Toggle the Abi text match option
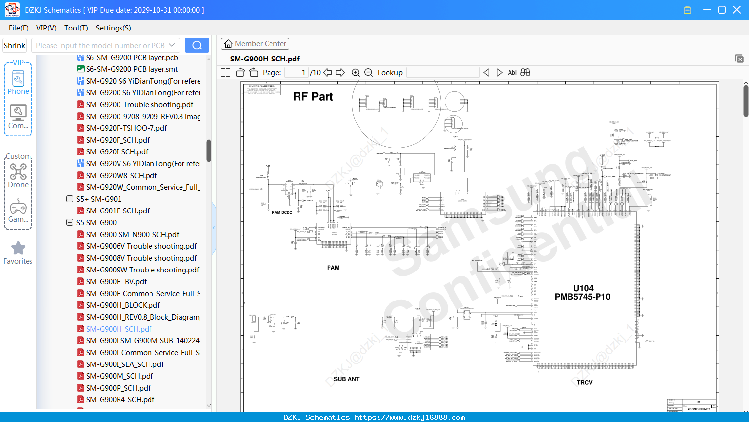Screen dimensions: 749x422 pyautogui.click(x=512, y=72)
